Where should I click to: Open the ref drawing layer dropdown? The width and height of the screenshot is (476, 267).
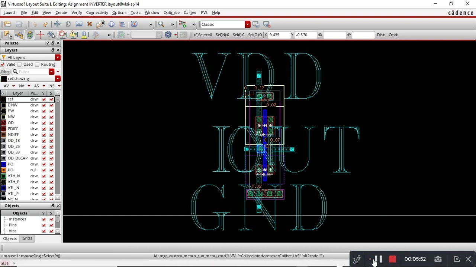(58, 79)
